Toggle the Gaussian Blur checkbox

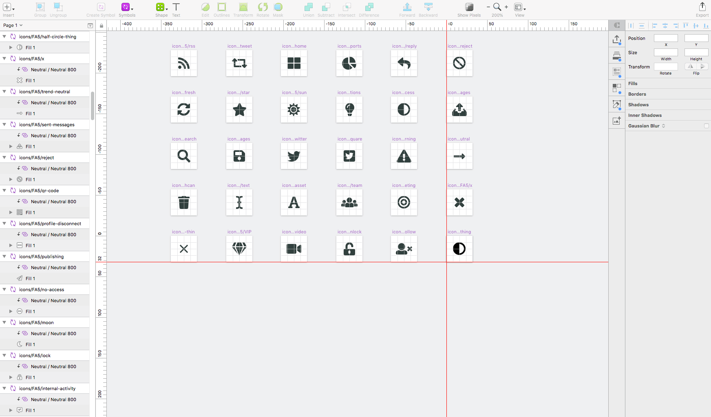pyautogui.click(x=707, y=126)
